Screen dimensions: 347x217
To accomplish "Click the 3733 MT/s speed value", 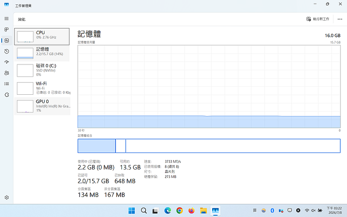I will click(173, 161).
